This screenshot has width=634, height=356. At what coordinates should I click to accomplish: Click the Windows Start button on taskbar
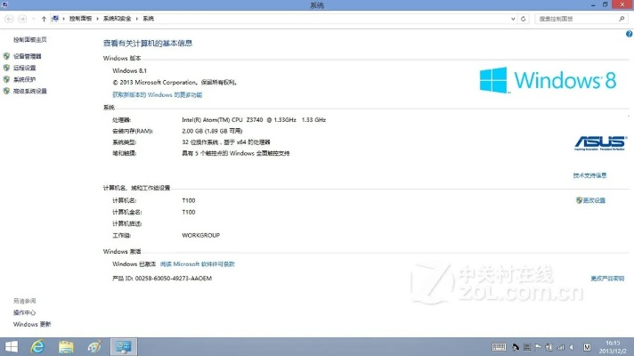point(12,346)
